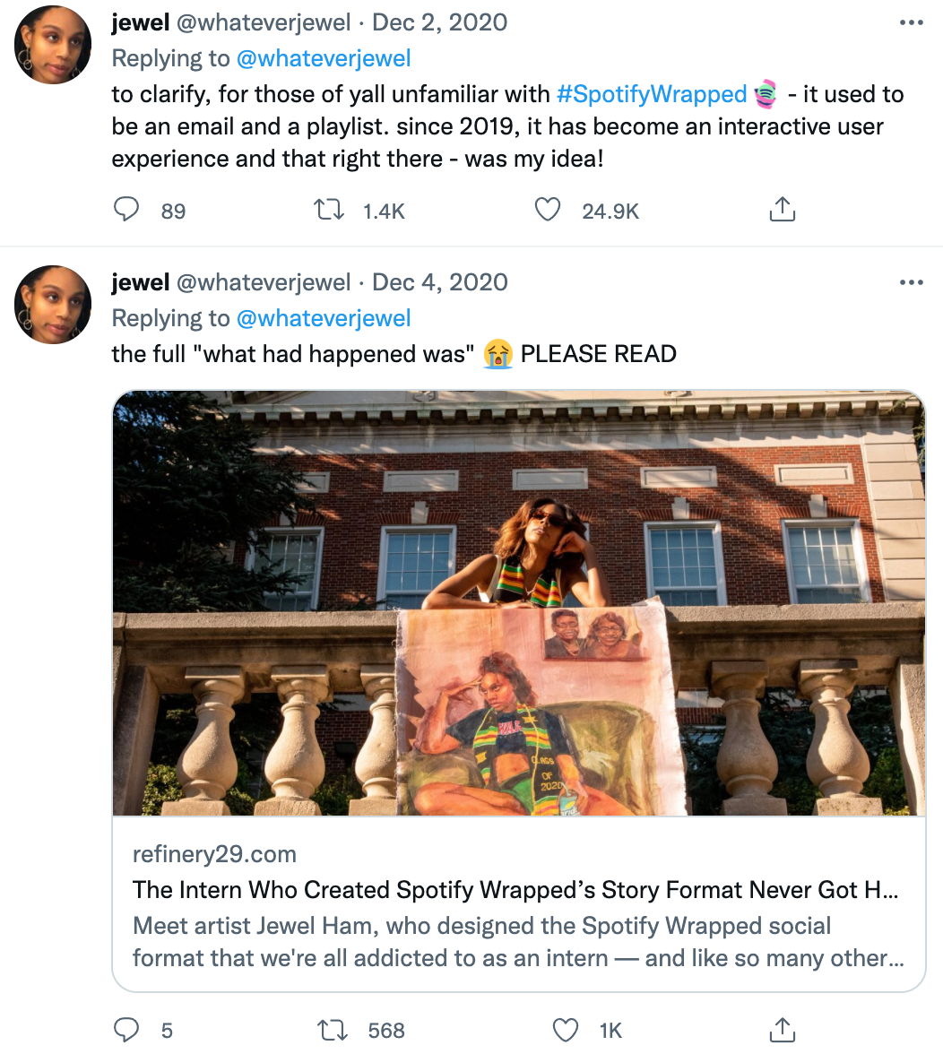Reply to the Dec 2 tweet

126,211
